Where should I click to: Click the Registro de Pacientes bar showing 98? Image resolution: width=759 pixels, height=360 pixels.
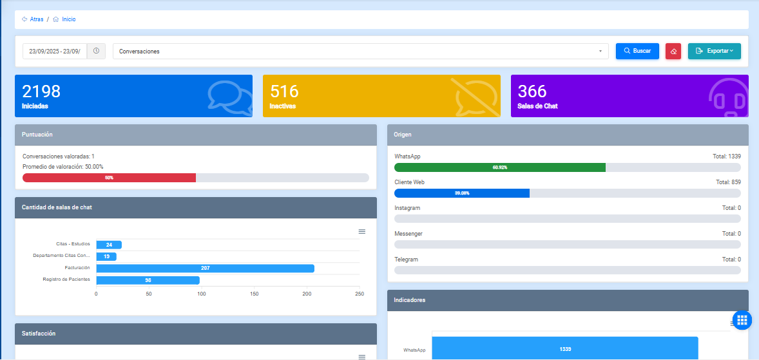click(148, 280)
